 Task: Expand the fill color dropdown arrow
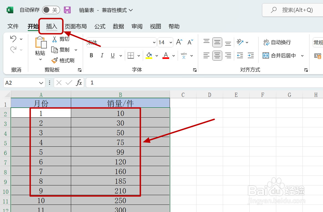[157, 56]
